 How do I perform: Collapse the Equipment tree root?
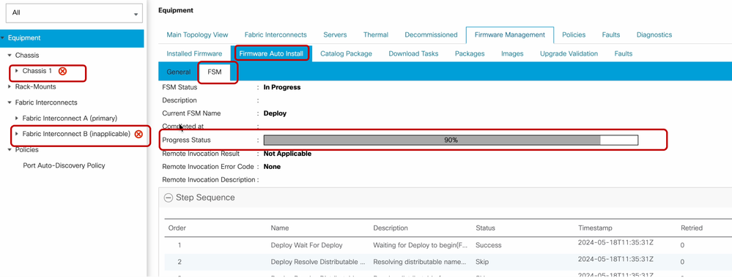[3, 38]
